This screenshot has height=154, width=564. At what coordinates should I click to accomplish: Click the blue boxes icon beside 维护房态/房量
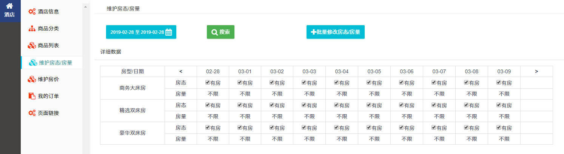pos(33,63)
